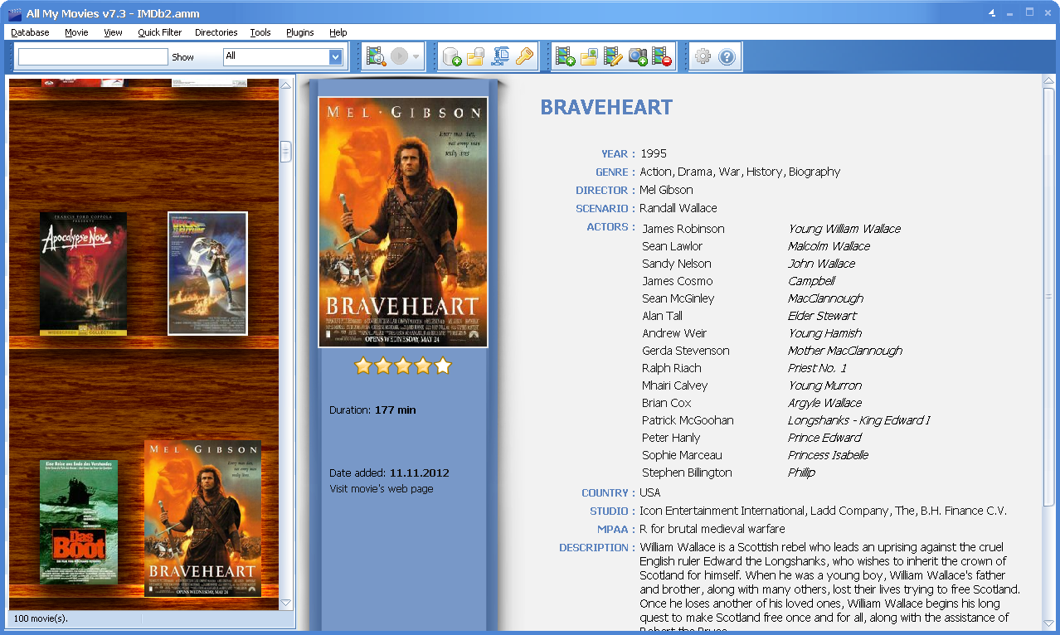Click the third rating star
The width and height of the screenshot is (1060, 635).
pos(403,366)
